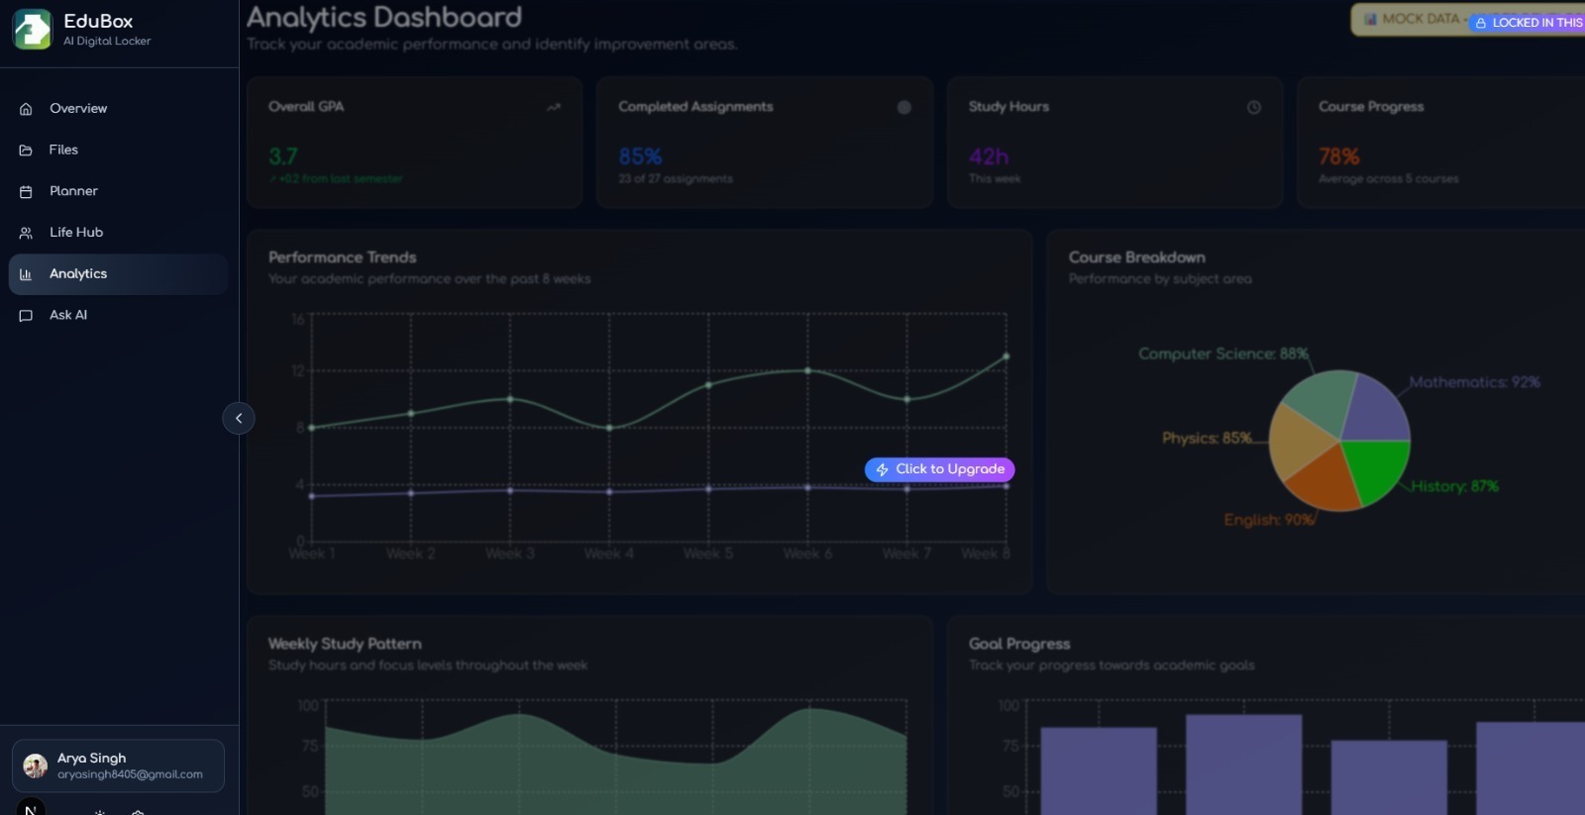Click the clock icon on Study Hours card
Screen dimensions: 1585x815
coord(1254,107)
